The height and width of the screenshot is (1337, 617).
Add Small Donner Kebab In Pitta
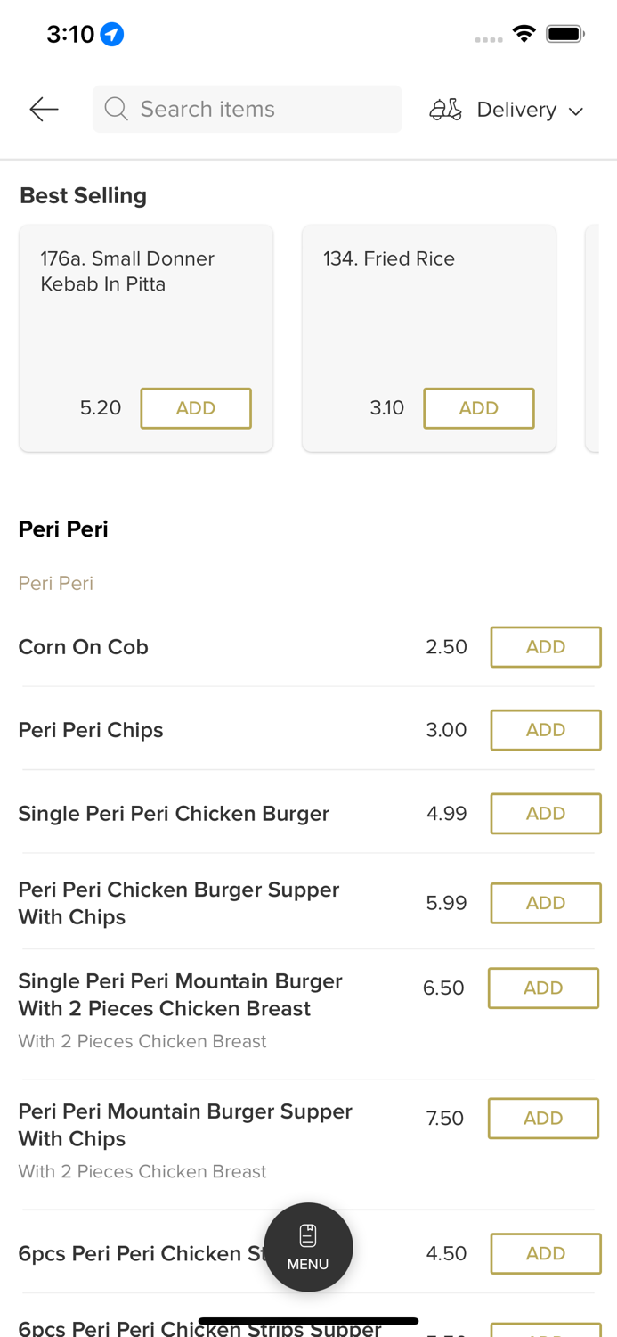click(196, 408)
